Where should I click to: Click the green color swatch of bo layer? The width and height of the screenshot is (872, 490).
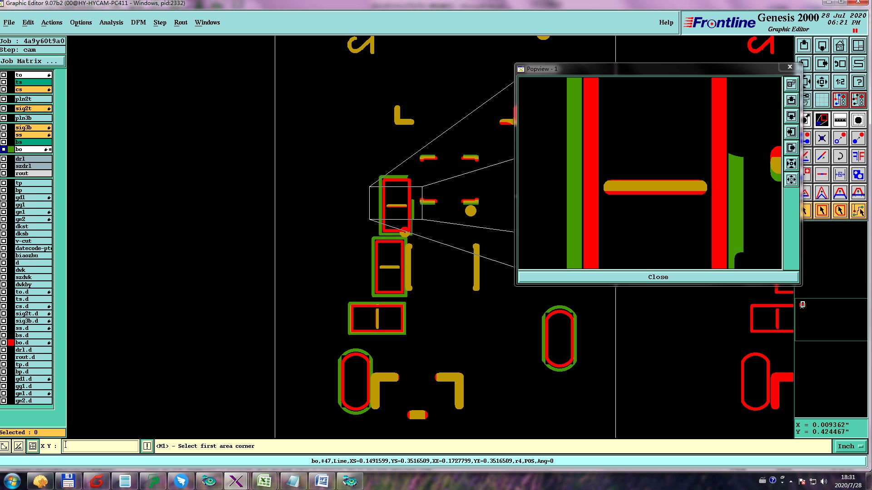[x=11, y=149]
